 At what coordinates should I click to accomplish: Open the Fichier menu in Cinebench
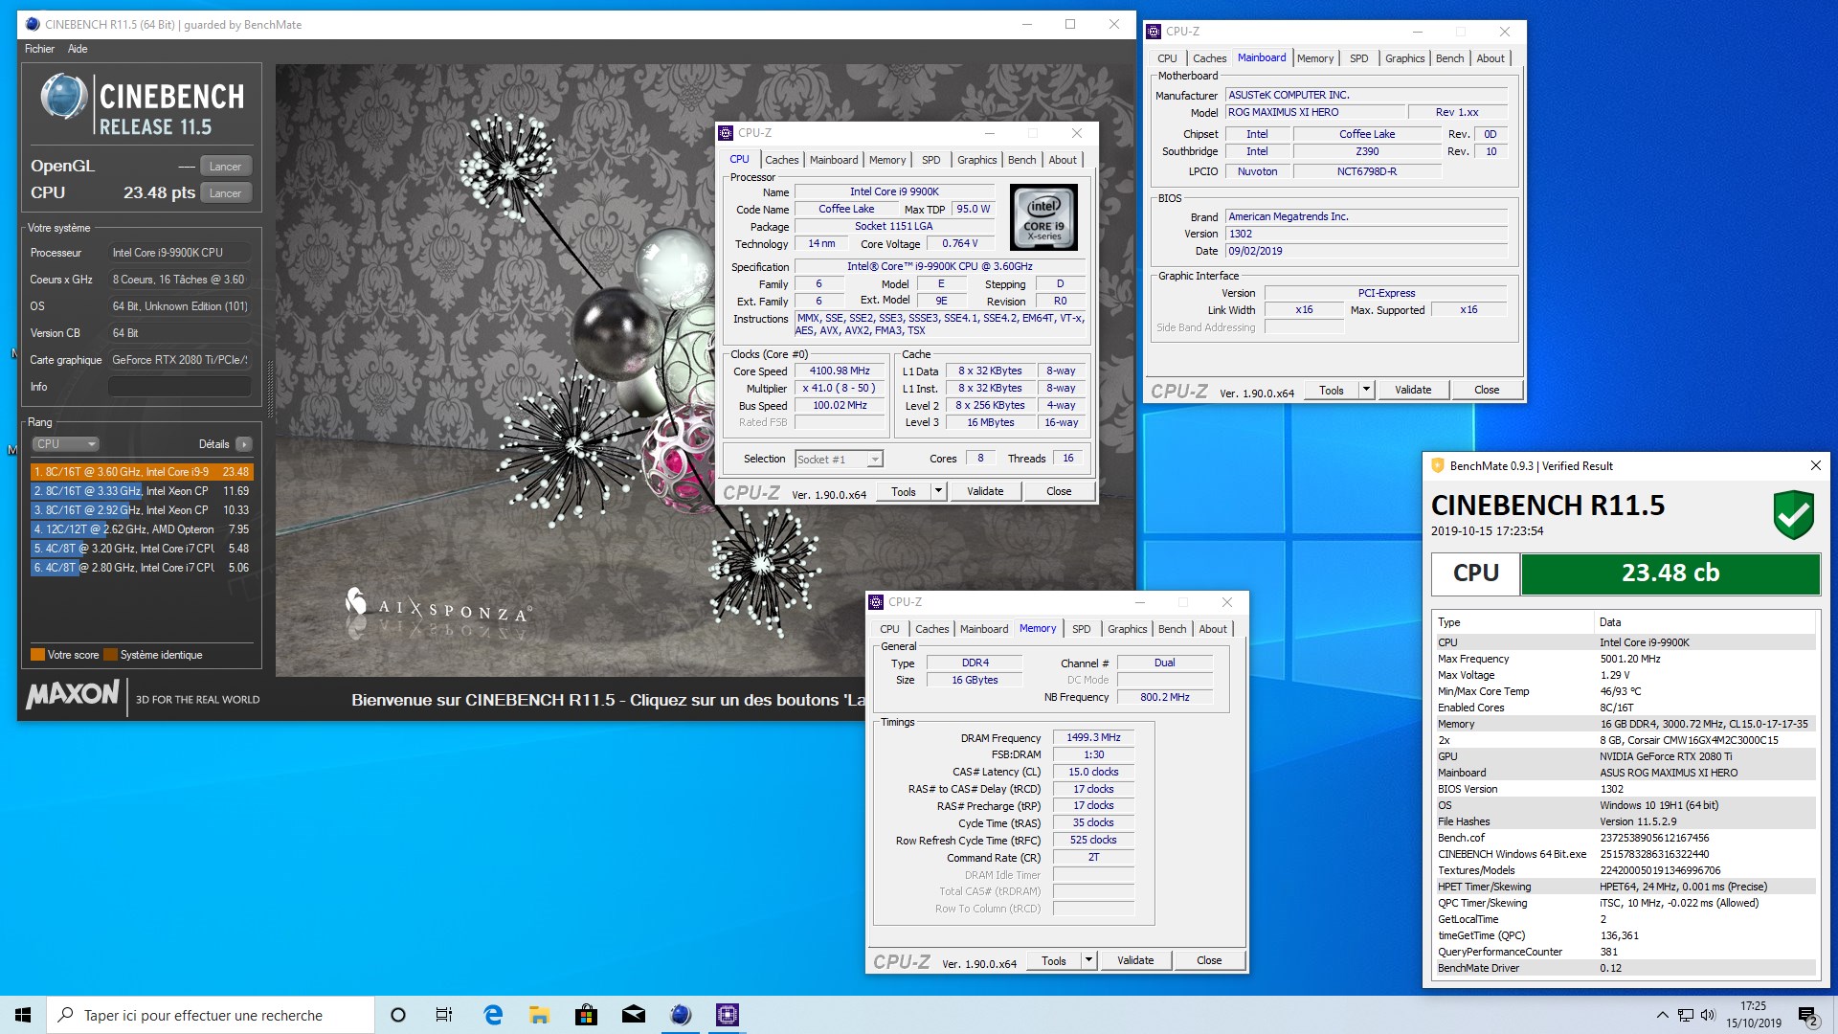click(39, 49)
